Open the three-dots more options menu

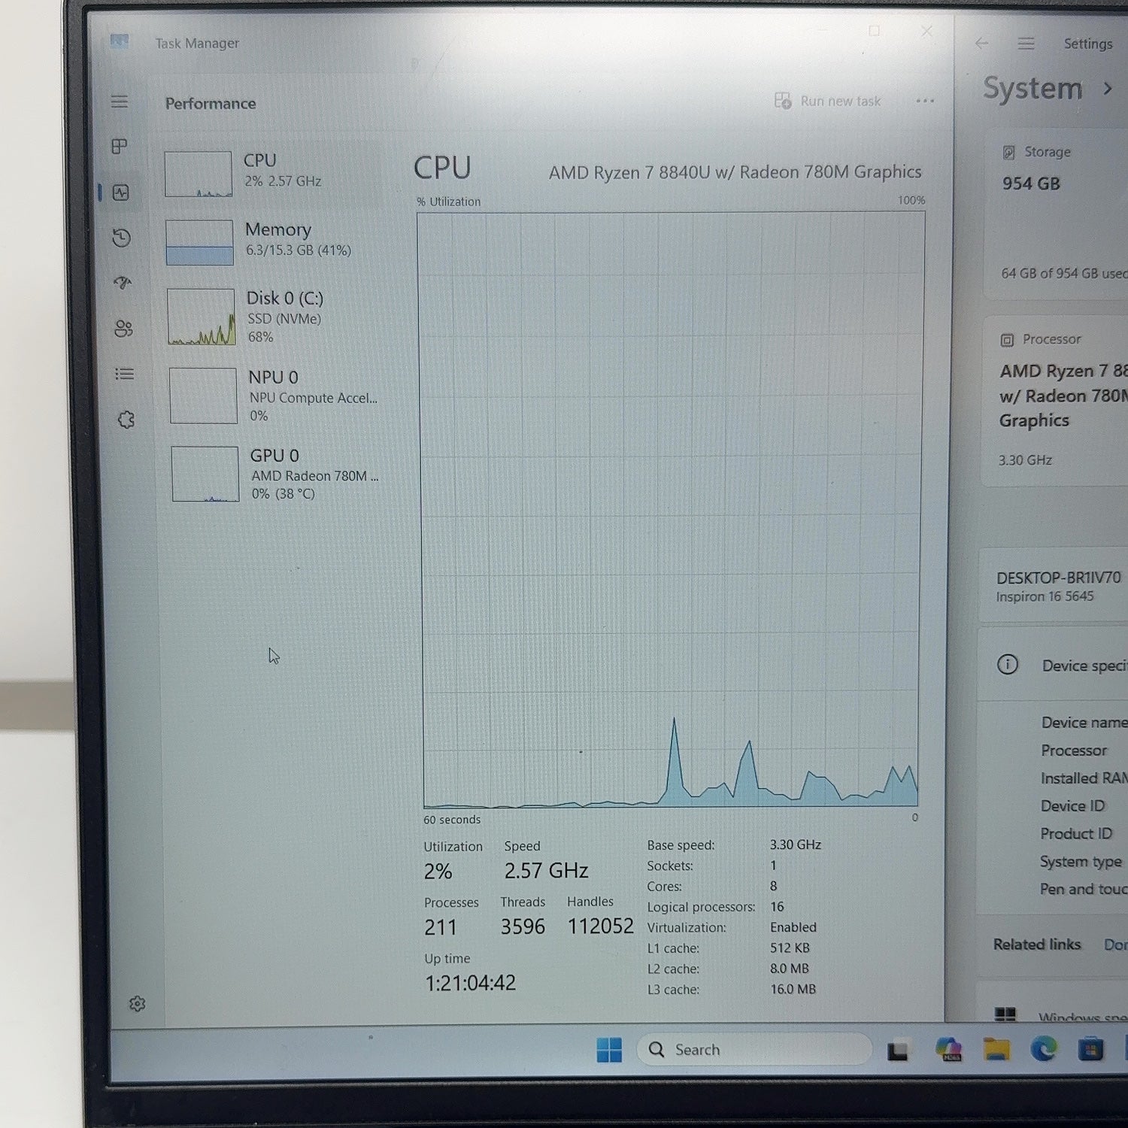coord(925,101)
